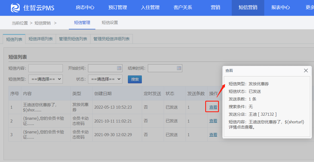Viewport: 314px width, 162px height.
Task: Open the 预订管理 menu
Action: [x=118, y=8]
